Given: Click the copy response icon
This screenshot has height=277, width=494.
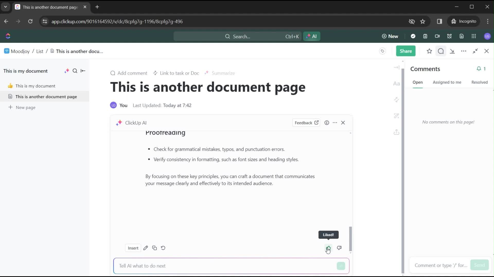Looking at the screenshot, I should 154,248.
